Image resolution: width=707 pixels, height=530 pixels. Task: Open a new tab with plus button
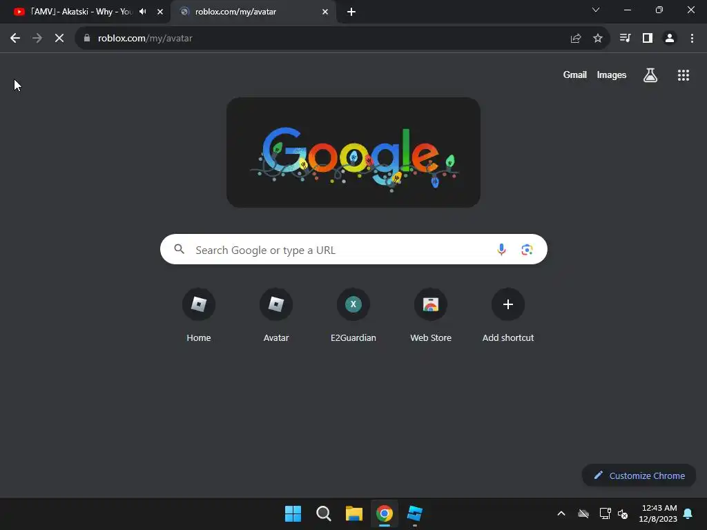click(x=351, y=12)
